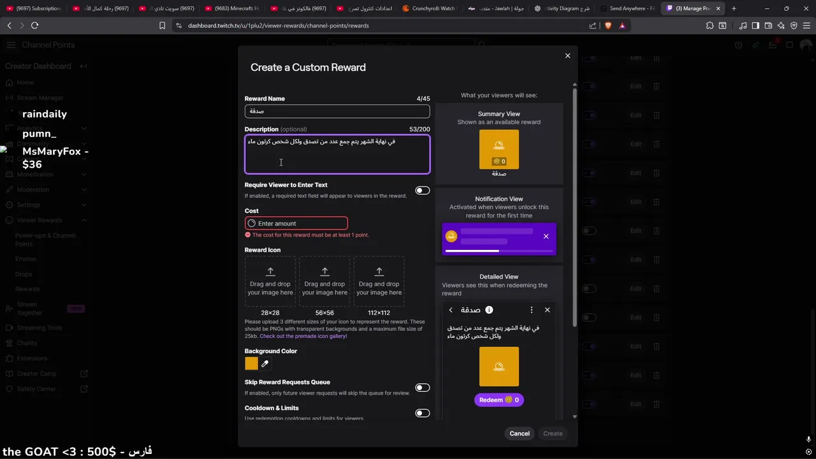Screen dimensions: 816x459
Task: Click the Cancel button in the dialog
Action: (x=520, y=433)
